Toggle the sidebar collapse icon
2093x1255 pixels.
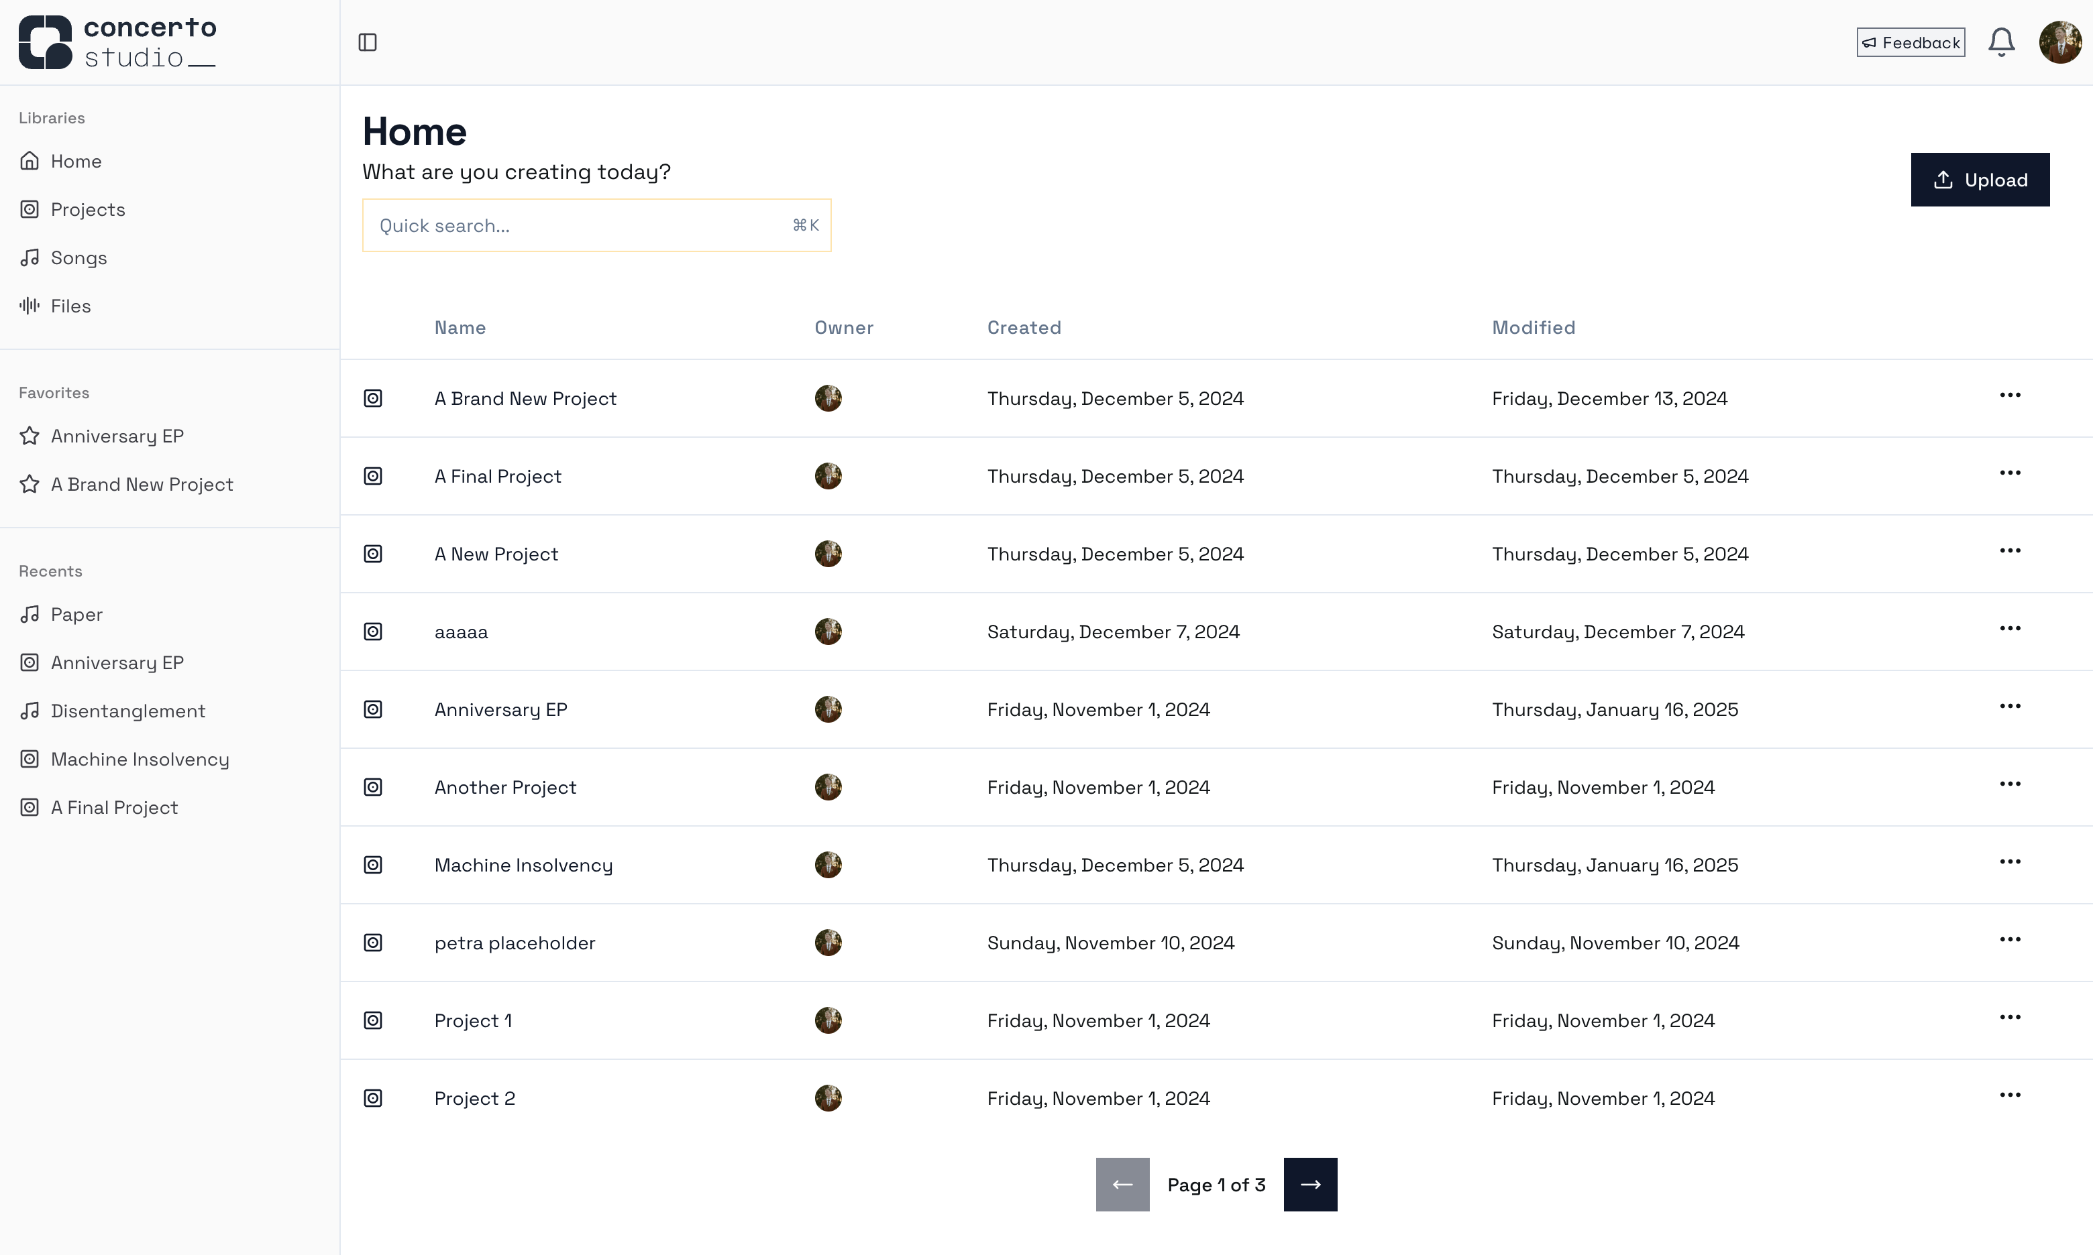pyautogui.click(x=367, y=42)
